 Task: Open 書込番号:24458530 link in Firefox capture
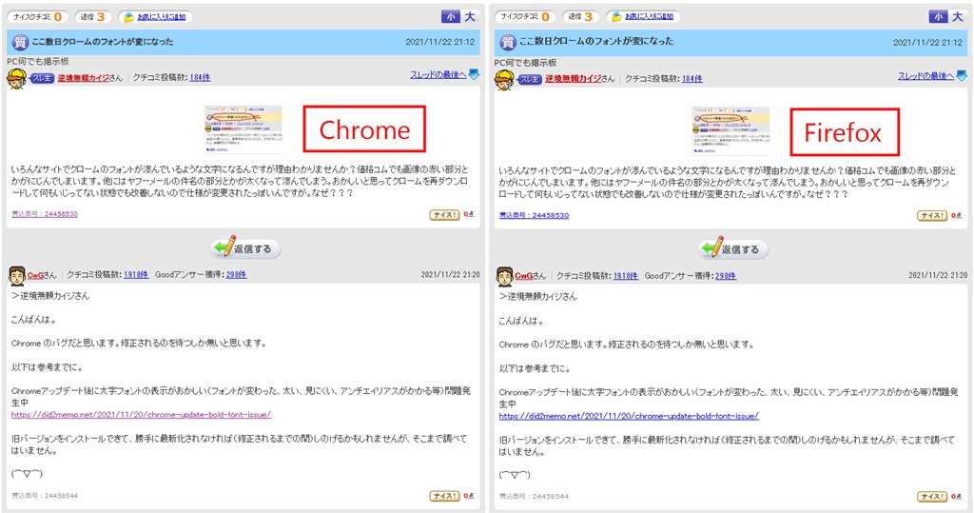tap(535, 215)
